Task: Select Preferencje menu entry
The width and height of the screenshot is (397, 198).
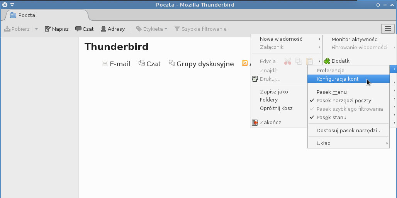Action: coord(348,70)
